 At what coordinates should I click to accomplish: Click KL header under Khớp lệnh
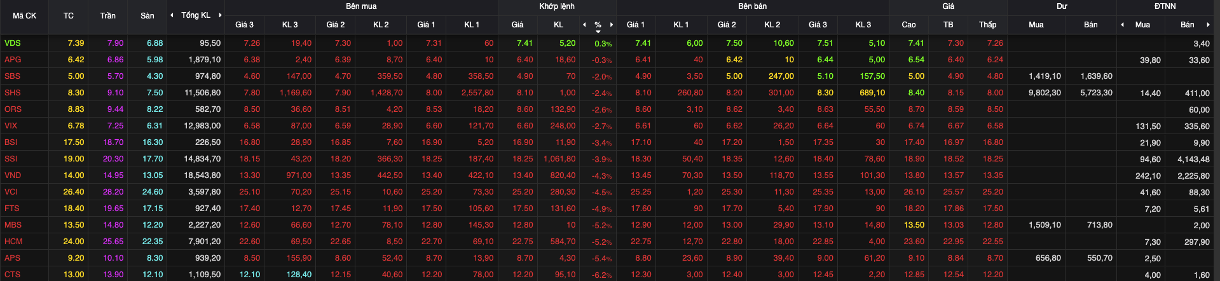pos(558,25)
